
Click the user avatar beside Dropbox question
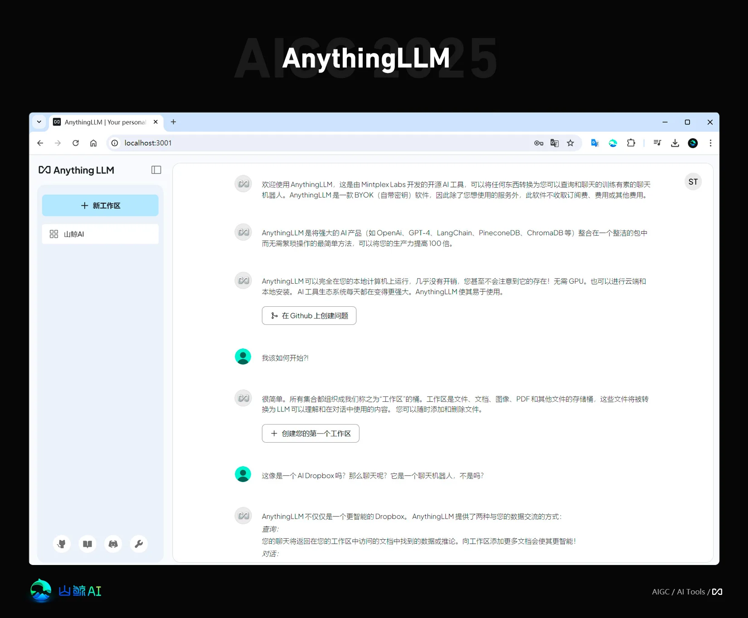[243, 474]
